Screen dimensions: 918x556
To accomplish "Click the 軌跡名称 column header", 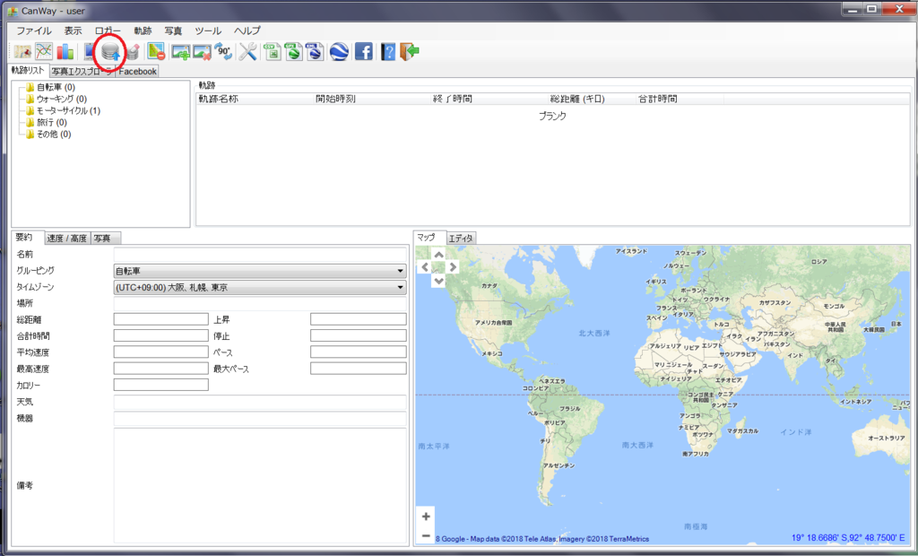I will point(255,99).
